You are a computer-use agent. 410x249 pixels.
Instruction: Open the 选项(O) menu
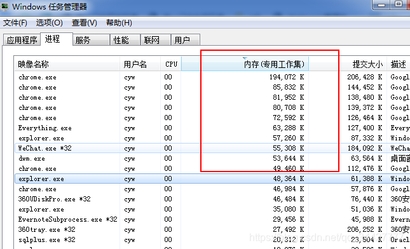(49, 23)
